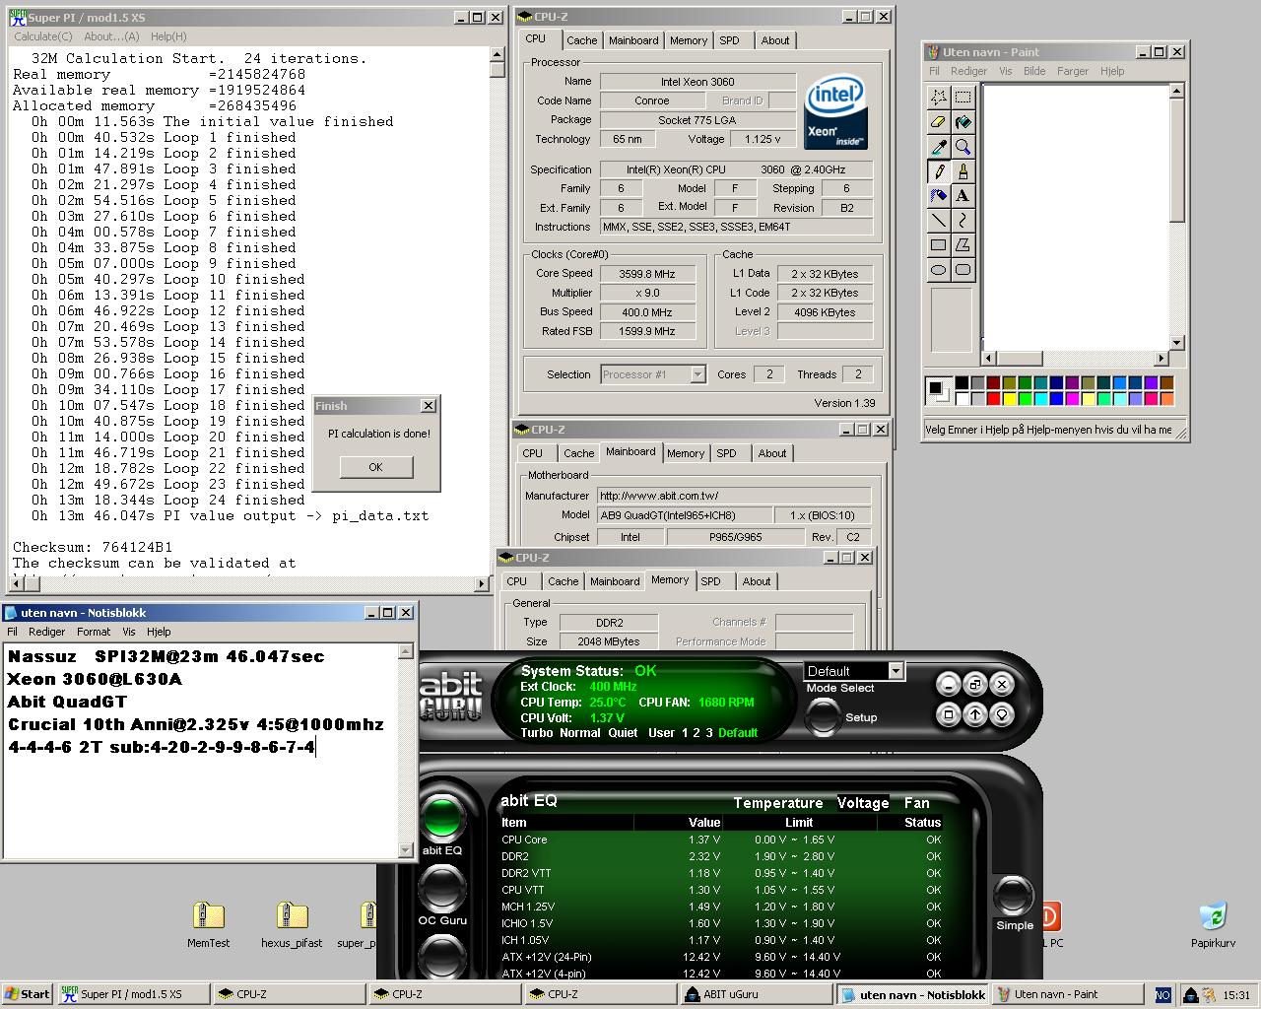Click Super PI vertical scrollbar up arrow
Image resolution: width=1261 pixels, height=1009 pixels.
498,55
